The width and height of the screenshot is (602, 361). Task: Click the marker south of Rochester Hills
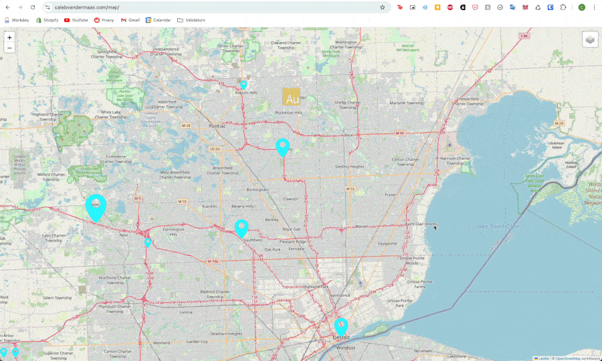283,146
